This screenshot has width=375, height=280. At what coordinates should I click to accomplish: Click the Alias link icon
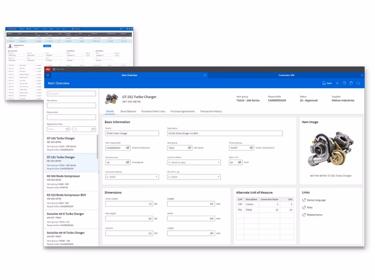click(304, 207)
